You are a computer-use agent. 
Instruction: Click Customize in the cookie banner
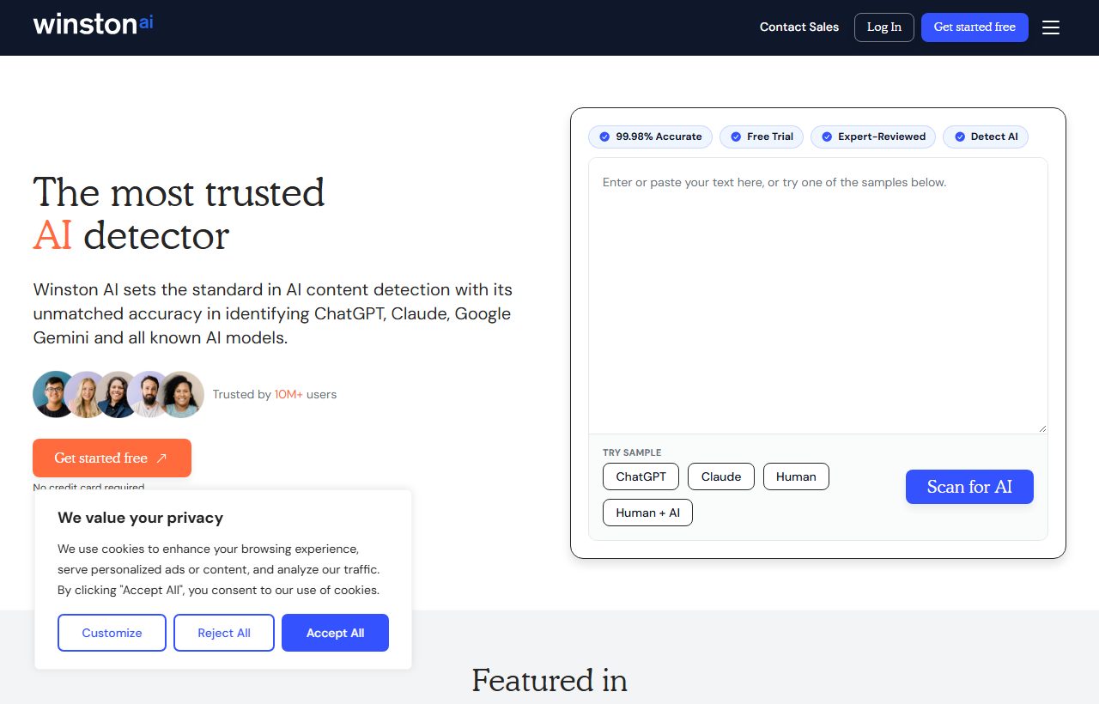click(112, 633)
